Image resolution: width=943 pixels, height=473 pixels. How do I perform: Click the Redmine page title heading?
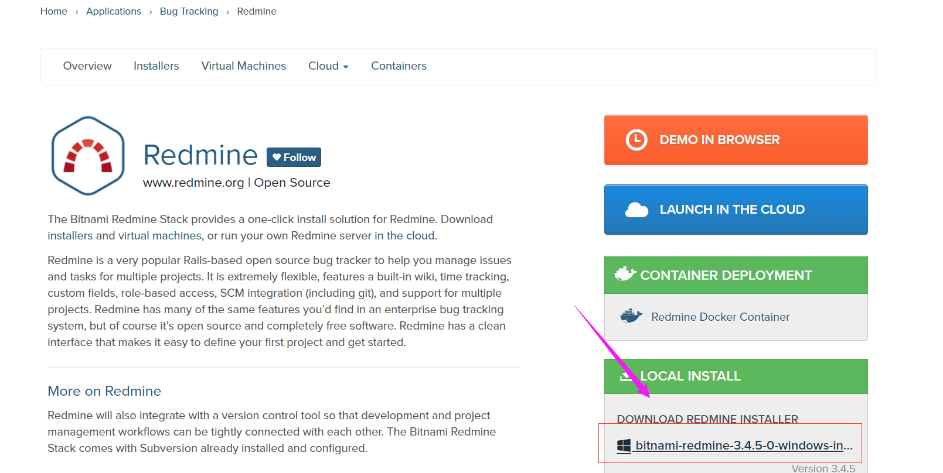tap(200, 155)
